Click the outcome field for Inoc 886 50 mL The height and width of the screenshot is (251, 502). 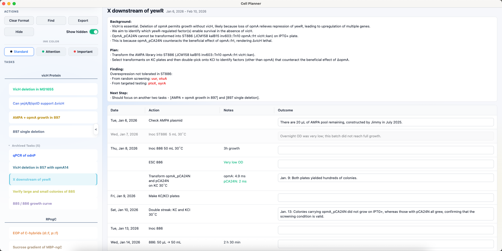pos(386,150)
